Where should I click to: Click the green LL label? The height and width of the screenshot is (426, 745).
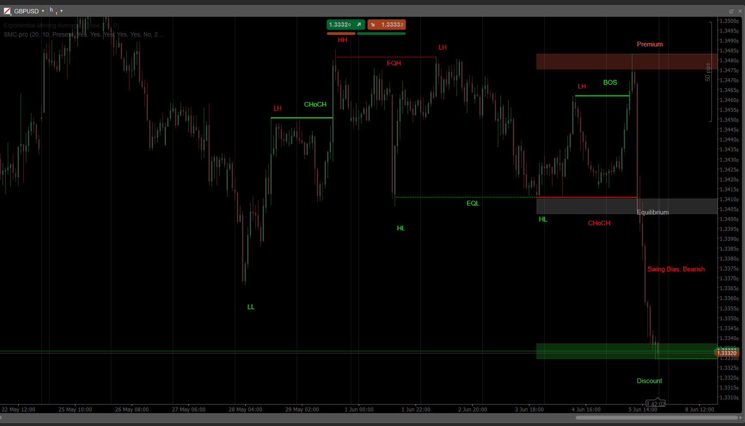click(251, 307)
